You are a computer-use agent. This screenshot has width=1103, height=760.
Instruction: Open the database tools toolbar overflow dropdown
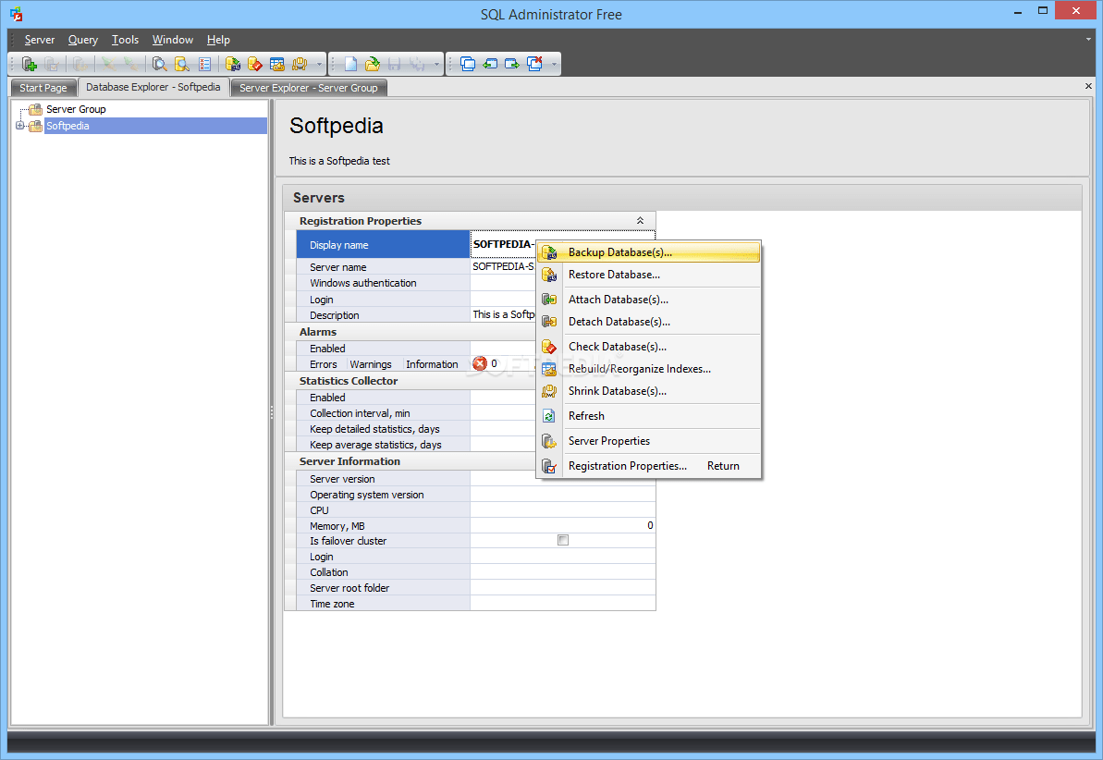(319, 65)
